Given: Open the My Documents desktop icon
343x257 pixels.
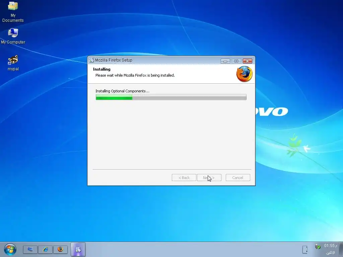Looking at the screenshot, I should 13,11.
